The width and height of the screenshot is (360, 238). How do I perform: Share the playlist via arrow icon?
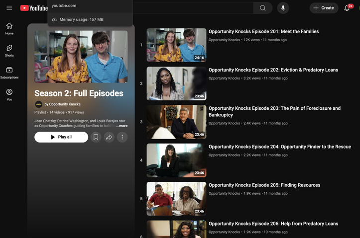109,137
